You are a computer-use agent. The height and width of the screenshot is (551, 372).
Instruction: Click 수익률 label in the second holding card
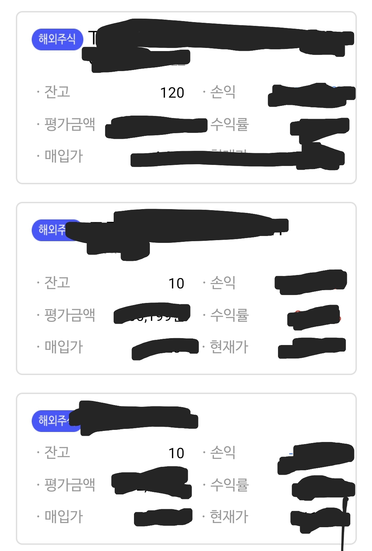(229, 315)
